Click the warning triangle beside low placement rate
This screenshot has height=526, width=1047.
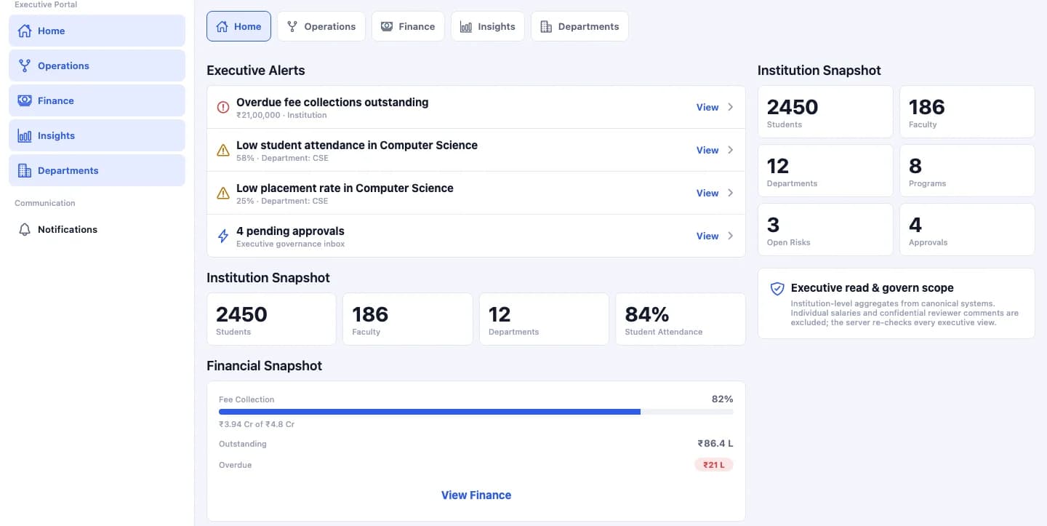pos(223,193)
